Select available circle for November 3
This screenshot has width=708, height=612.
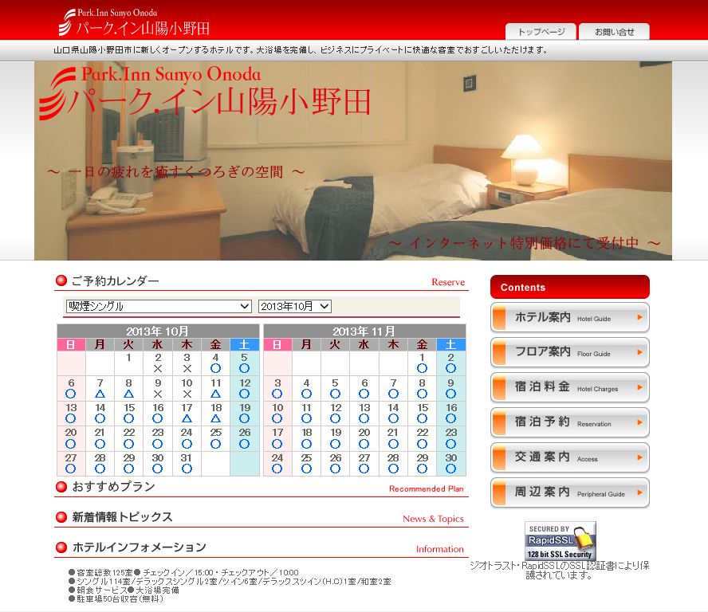(277, 394)
